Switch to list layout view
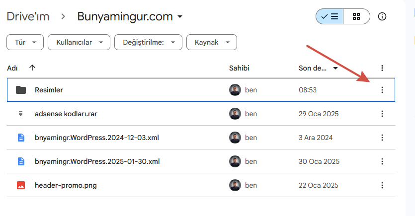Viewport: 415px width, 216px height. pyautogui.click(x=330, y=16)
